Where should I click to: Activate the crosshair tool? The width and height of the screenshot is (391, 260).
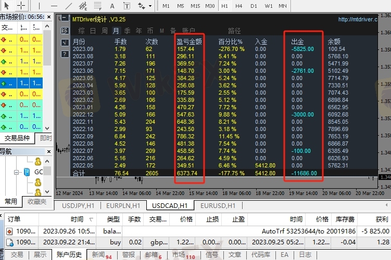21,6
